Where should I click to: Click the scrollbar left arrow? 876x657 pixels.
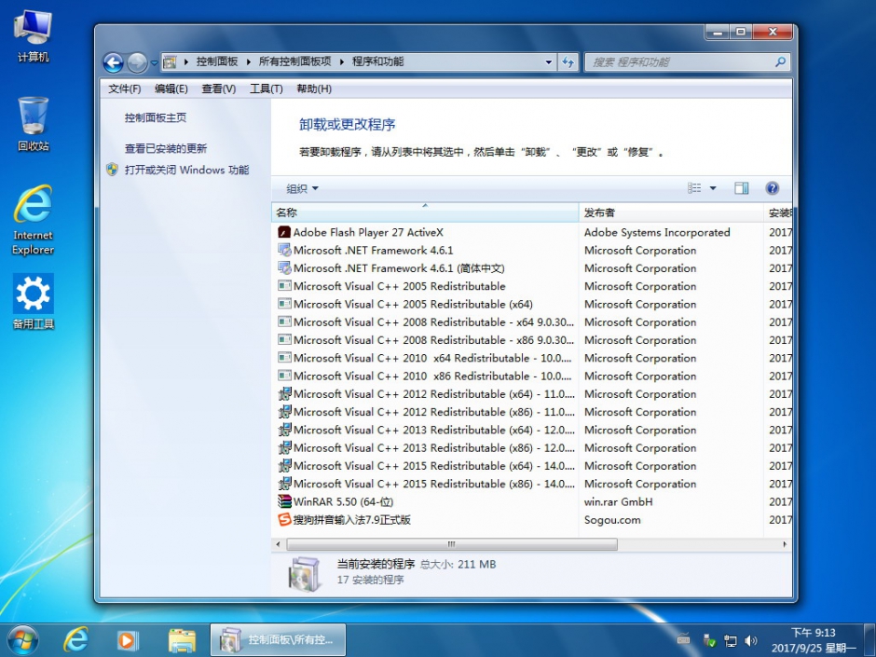click(x=279, y=544)
